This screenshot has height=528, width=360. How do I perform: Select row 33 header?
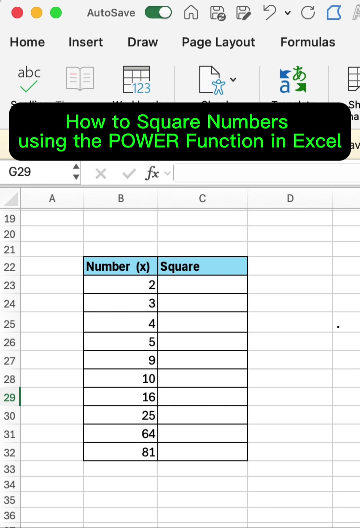tap(10, 469)
